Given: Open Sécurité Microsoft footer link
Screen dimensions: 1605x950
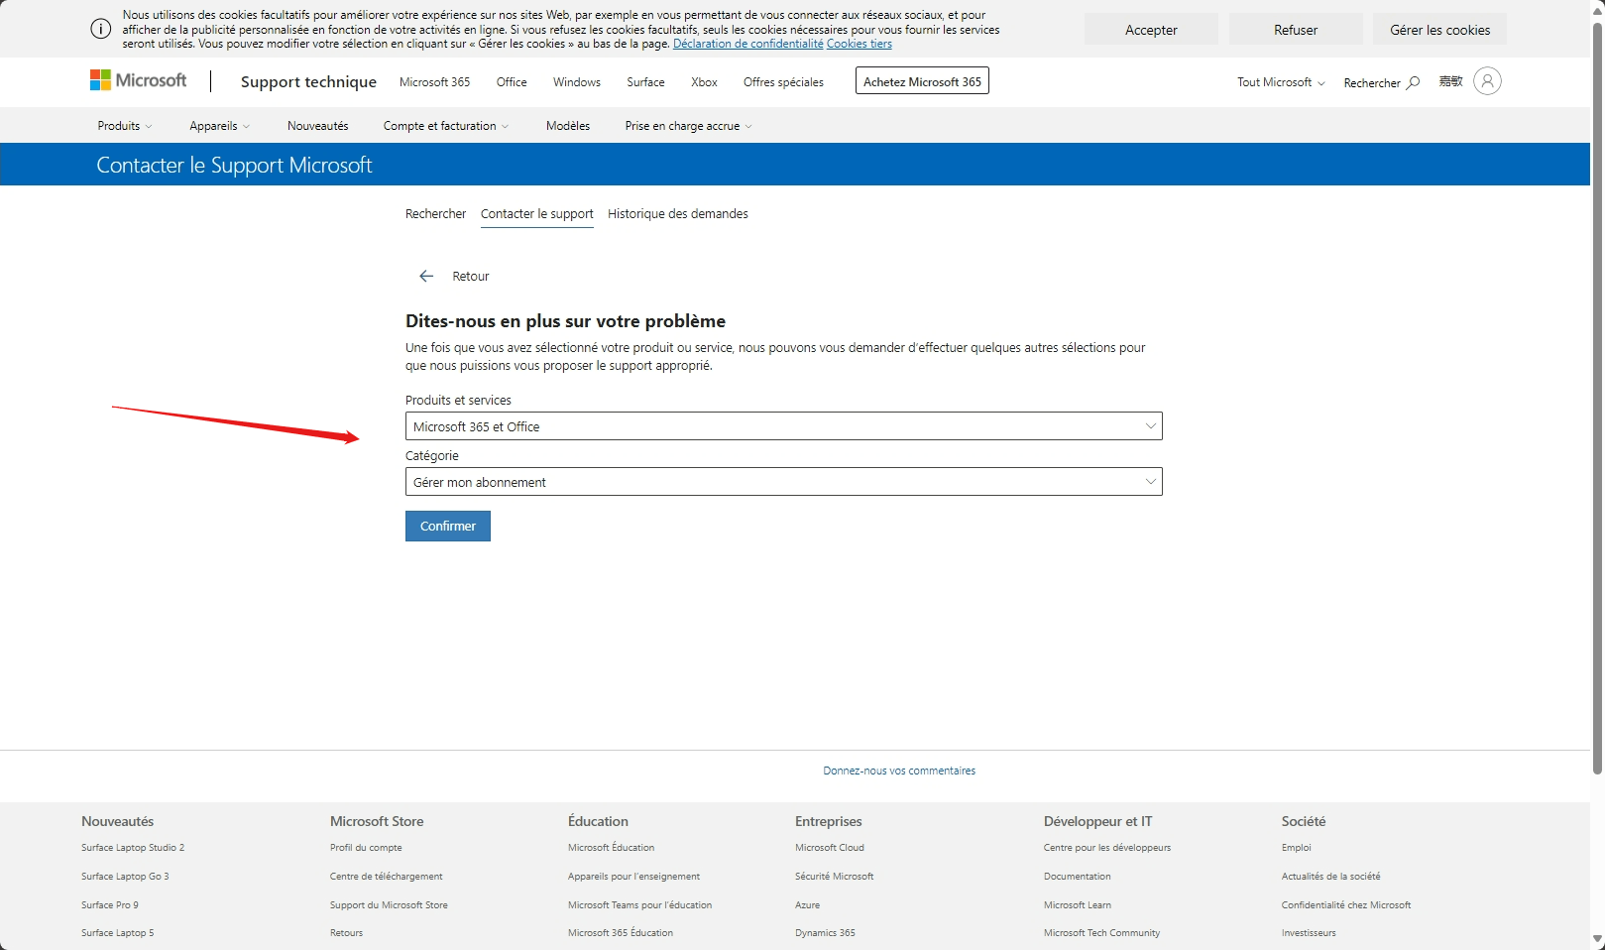Looking at the screenshot, I should (x=835, y=877).
